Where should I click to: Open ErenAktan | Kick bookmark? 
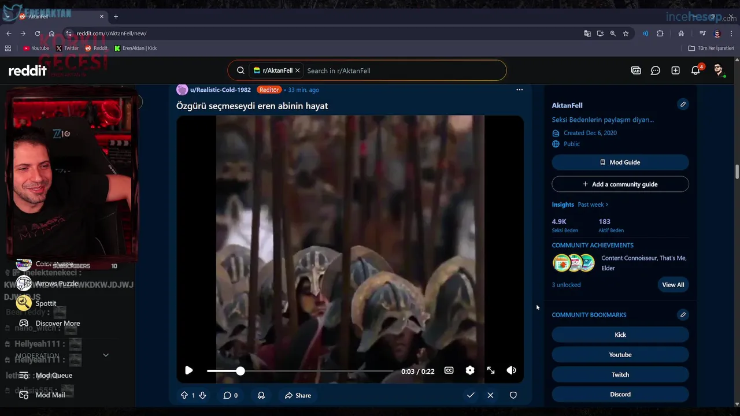tap(136, 48)
